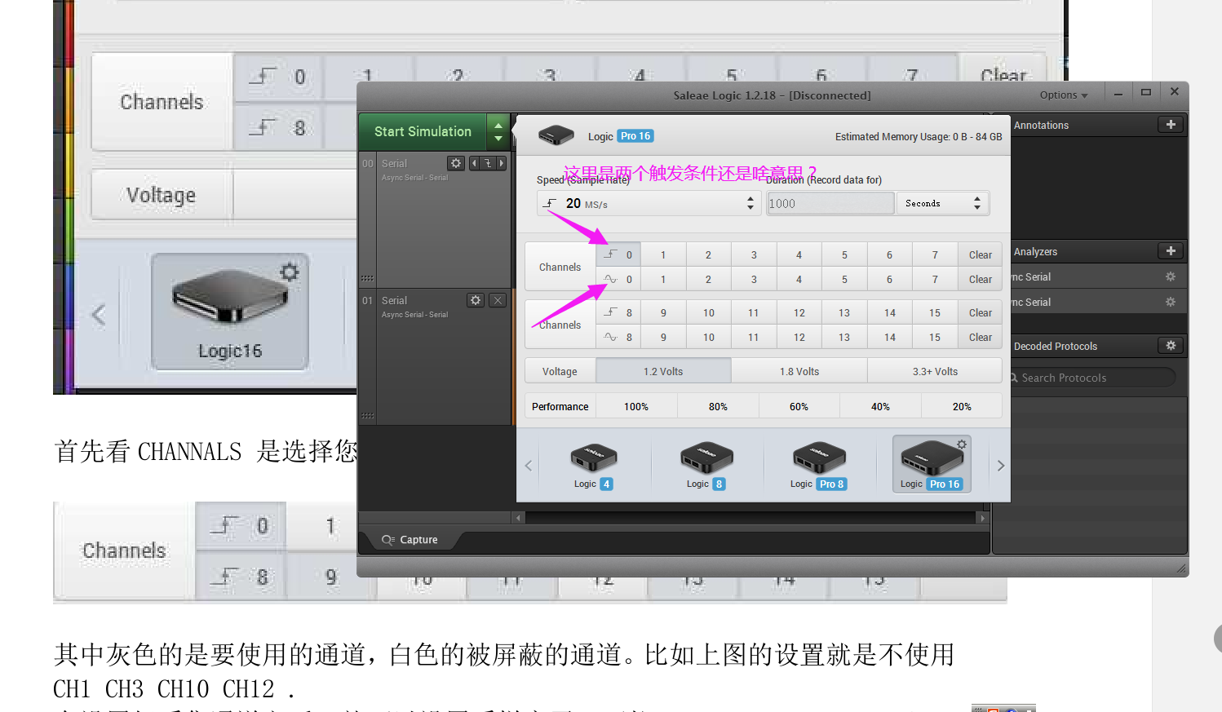Screen dimensions: 1222x712
Task: Set performance to 60%
Action: coord(799,406)
